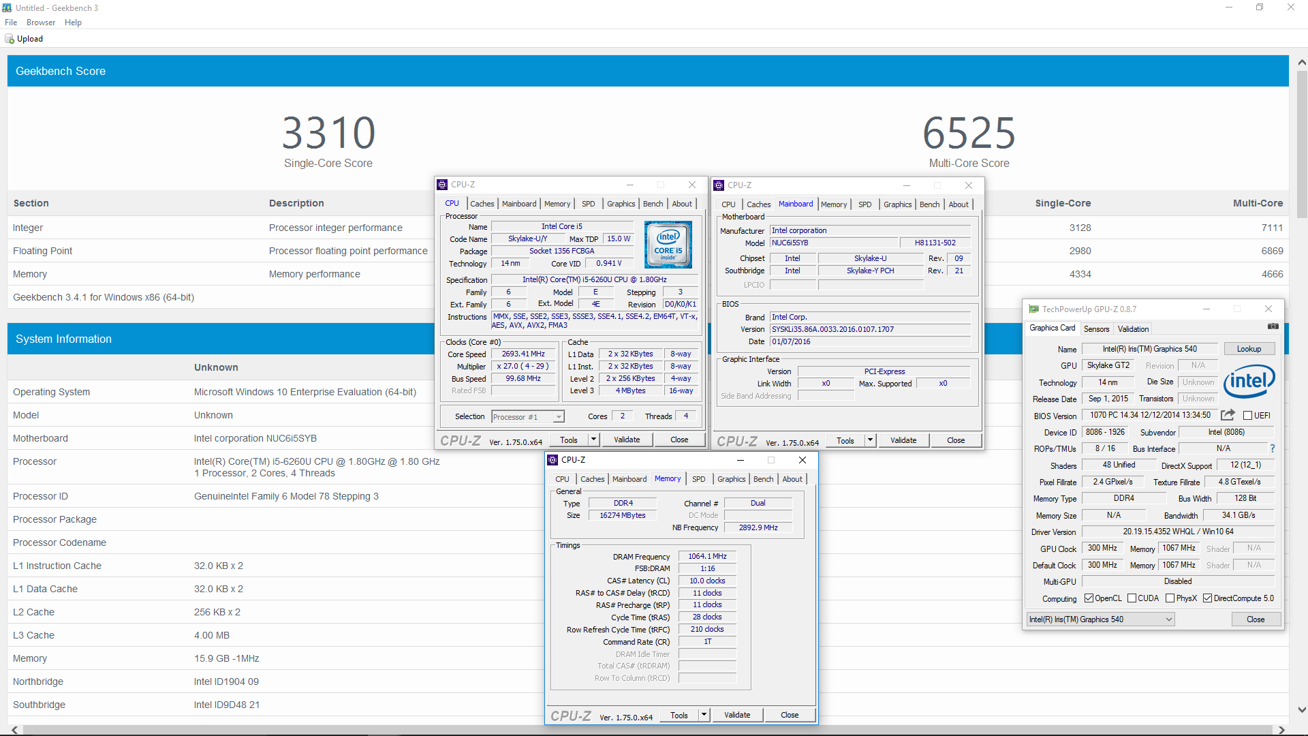The width and height of the screenshot is (1308, 736).
Task: Switch to the Sensors tab in GPU-Z
Action: pos(1096,328)
